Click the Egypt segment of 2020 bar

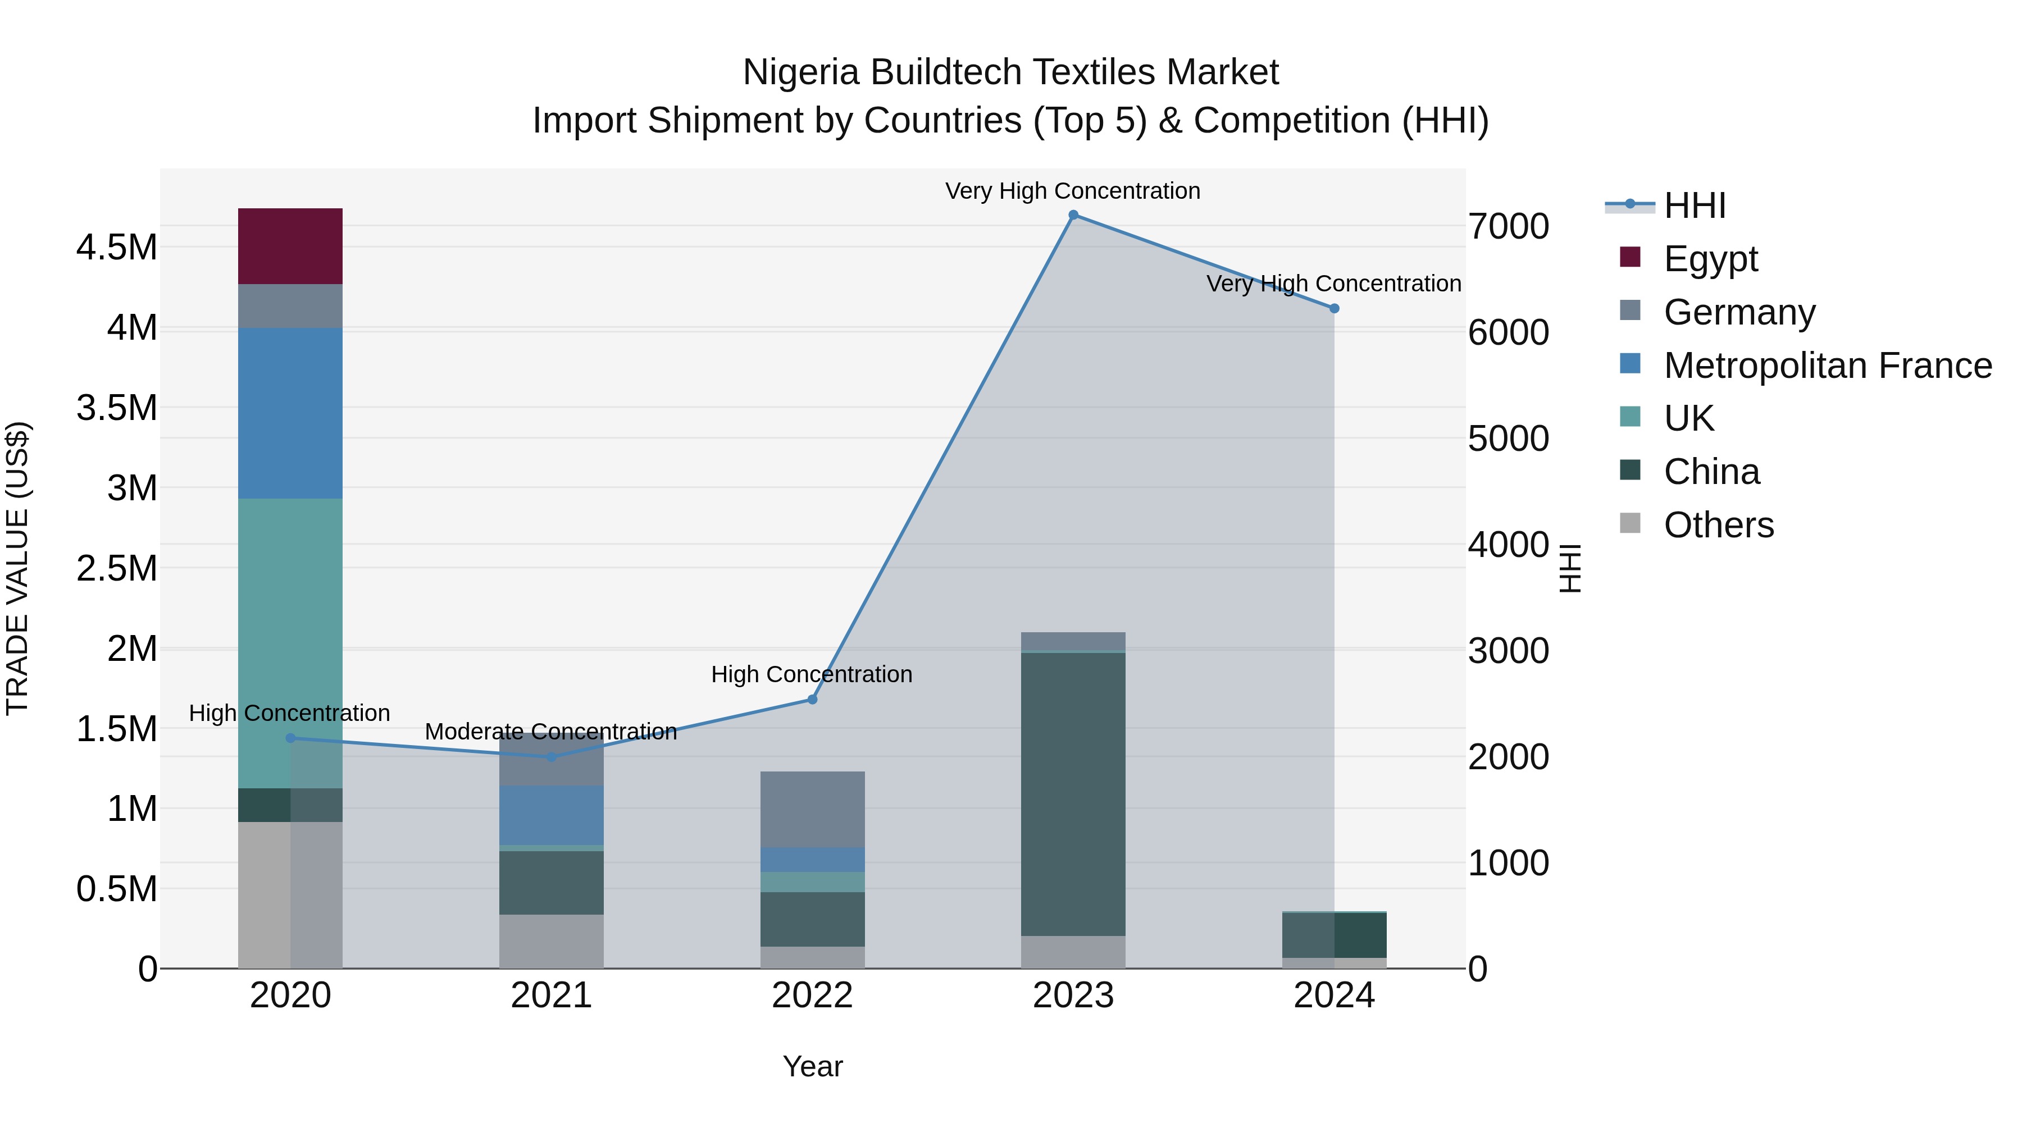pos(290,246)
